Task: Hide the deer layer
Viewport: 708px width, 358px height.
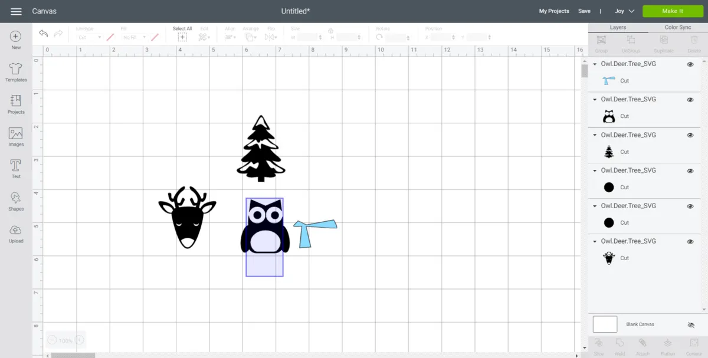Action: pyautogui.click(x=690, y=241)
